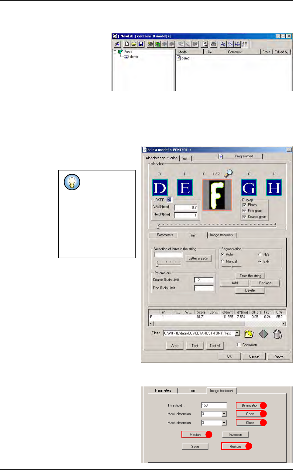Viewport: 293px width, 470px height.
Task: Select the D letter thumbnail
Action: [x=160, y=187]
